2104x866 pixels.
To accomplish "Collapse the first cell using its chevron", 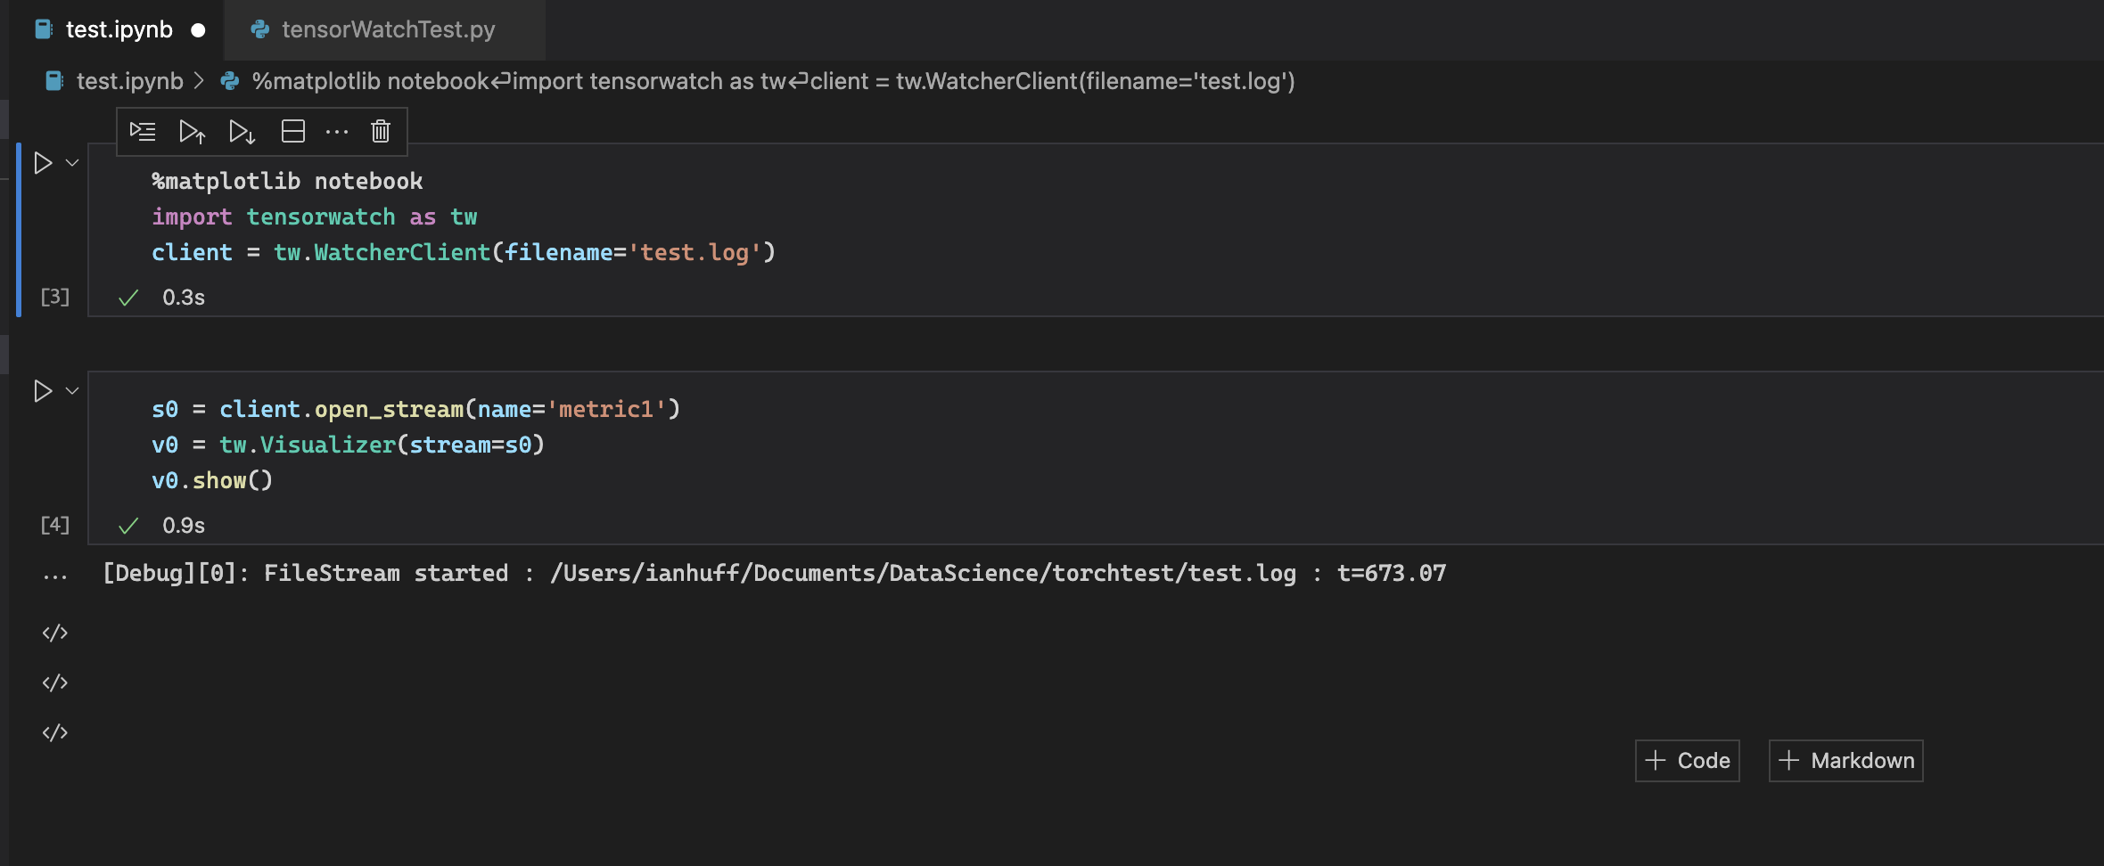I will pos(70,163).
